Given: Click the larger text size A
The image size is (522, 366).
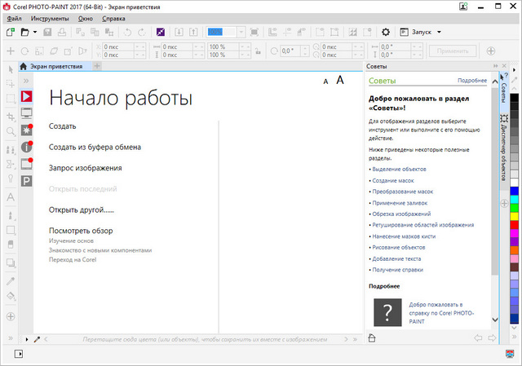Looking at the screenshot, I should tap(340, 80).
